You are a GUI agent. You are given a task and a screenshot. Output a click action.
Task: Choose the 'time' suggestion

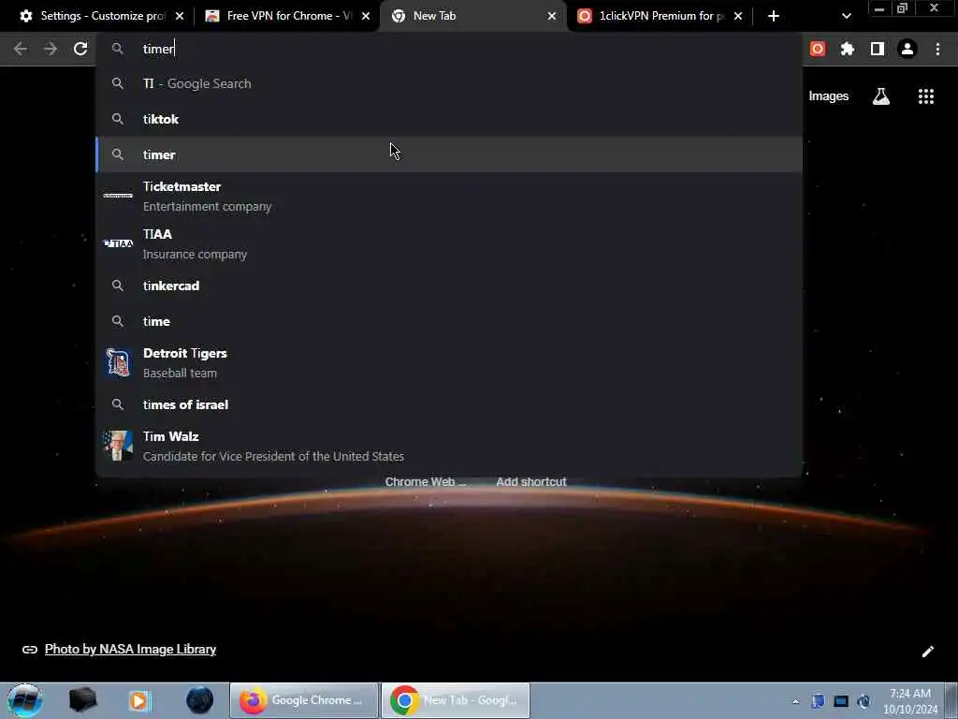449,321
